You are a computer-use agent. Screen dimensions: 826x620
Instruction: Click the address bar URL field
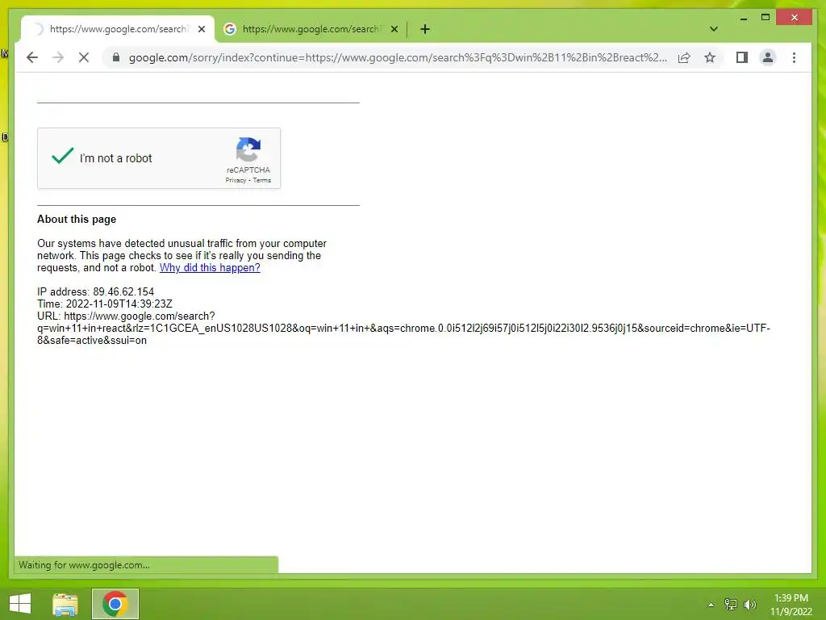pos(398,57)
